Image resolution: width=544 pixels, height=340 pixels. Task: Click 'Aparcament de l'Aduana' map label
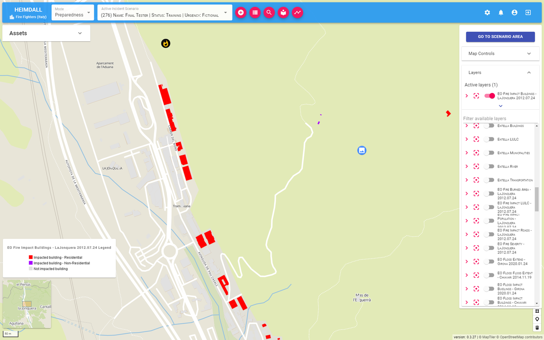tap(105, 65)
